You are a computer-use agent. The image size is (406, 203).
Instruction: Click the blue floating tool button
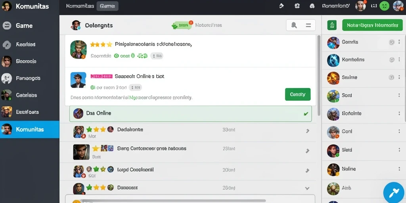coord(393,193)
